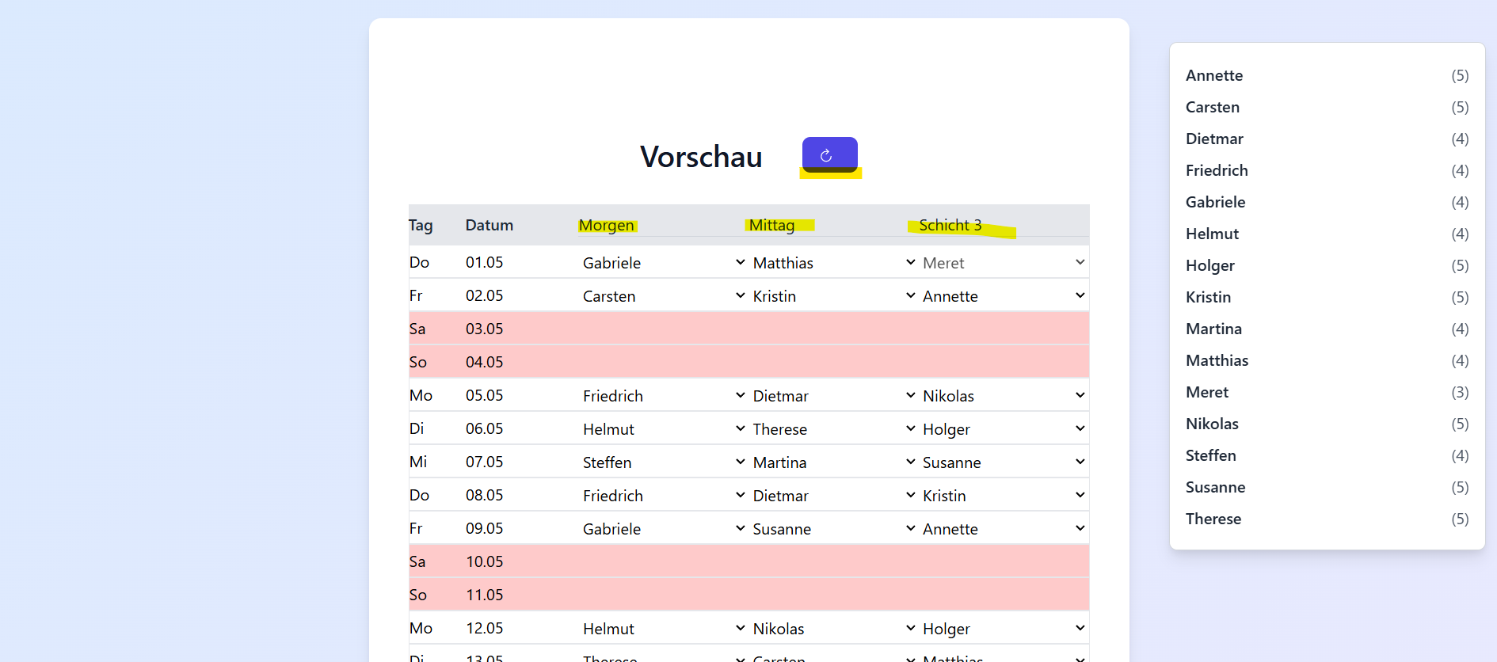Open Morgen dropdown with Steffen on 07.05
Screen dimensions: 1497x662
(662, 462)
